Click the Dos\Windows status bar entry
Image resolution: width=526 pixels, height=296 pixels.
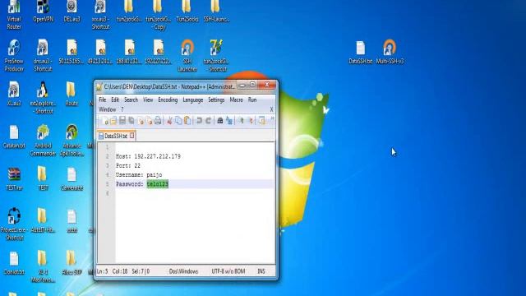183,271
